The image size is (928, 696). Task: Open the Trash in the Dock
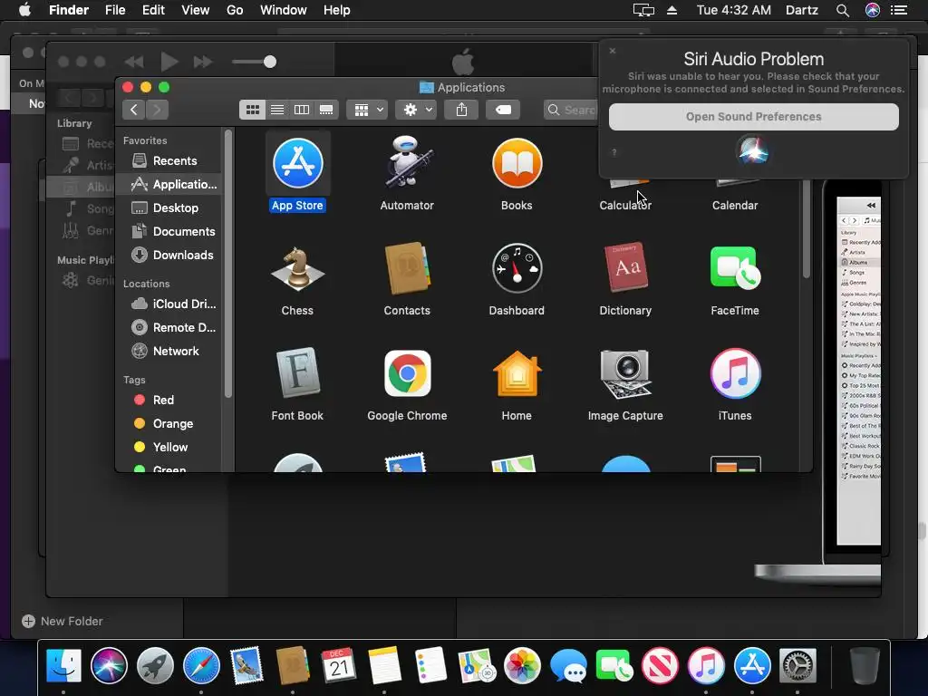pyautogui.click(x=865, y=666)
